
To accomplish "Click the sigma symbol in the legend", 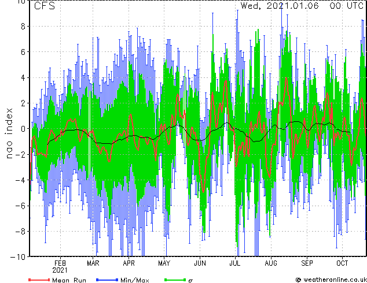I will click(x=190, y=281).
